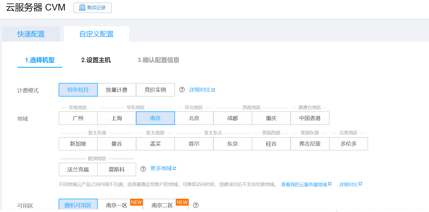
Task: Choose 成都 region
Action: [x=233, y=118]
